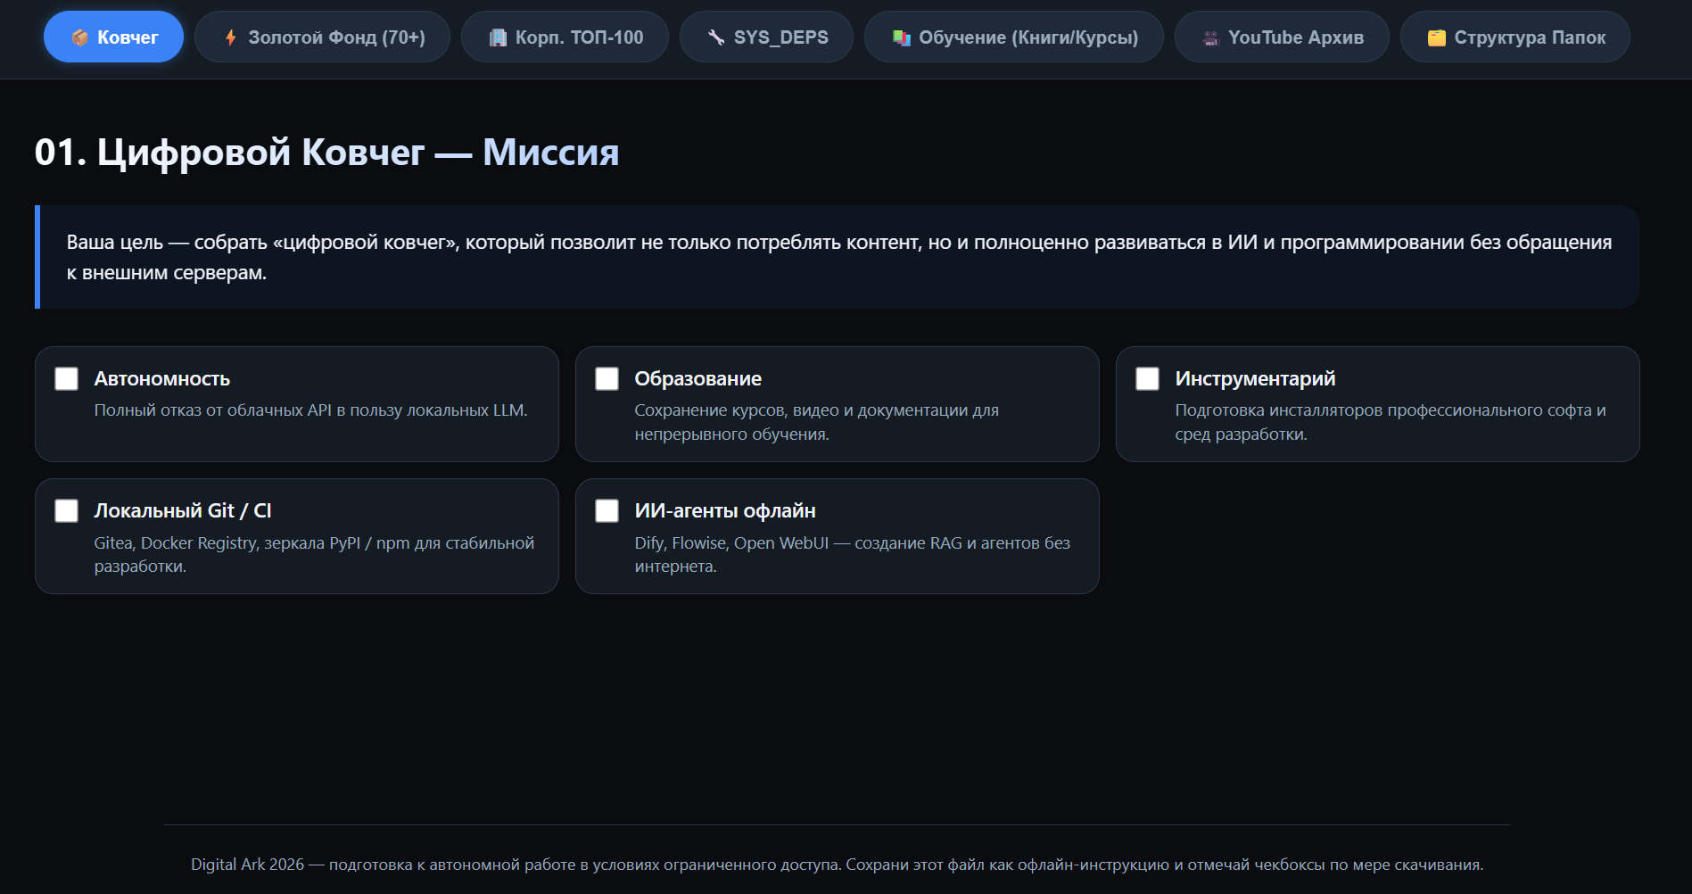Click 'Gitea, Docker Registry' description text

tap(315, 554)
